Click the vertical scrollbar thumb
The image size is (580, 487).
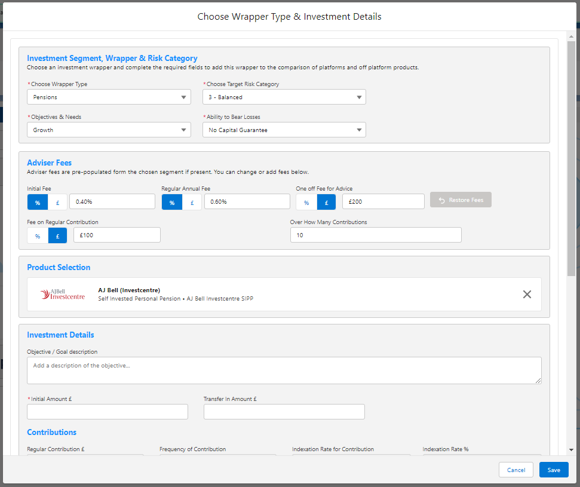571,158
